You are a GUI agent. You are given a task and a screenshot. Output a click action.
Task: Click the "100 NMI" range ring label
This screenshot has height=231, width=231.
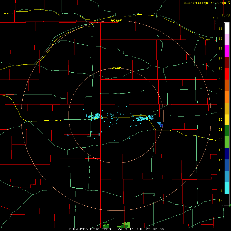point(116,21)
